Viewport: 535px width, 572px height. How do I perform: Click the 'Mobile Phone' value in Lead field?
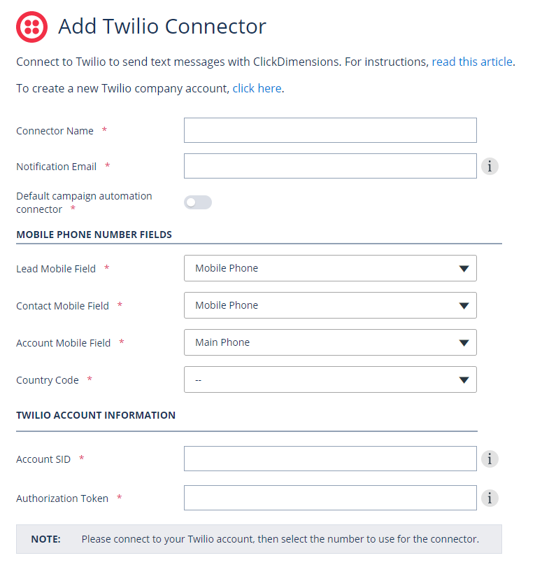[x=226, y=268]
